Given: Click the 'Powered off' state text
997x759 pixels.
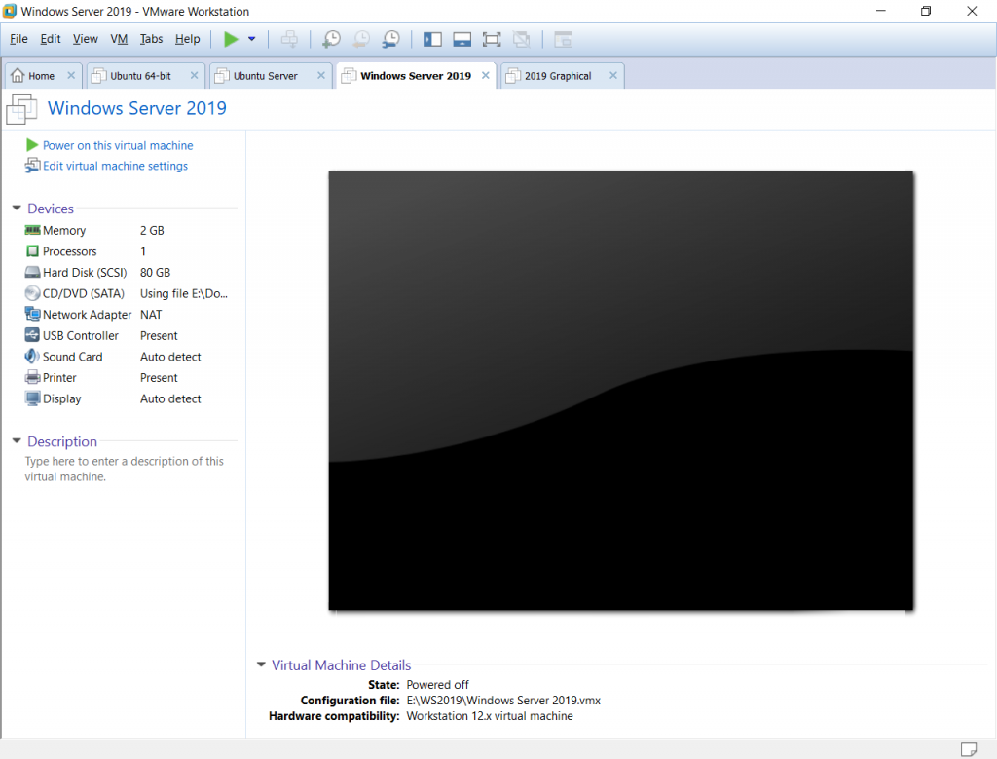Looking at the screenshot, I should tap(437, 685).
